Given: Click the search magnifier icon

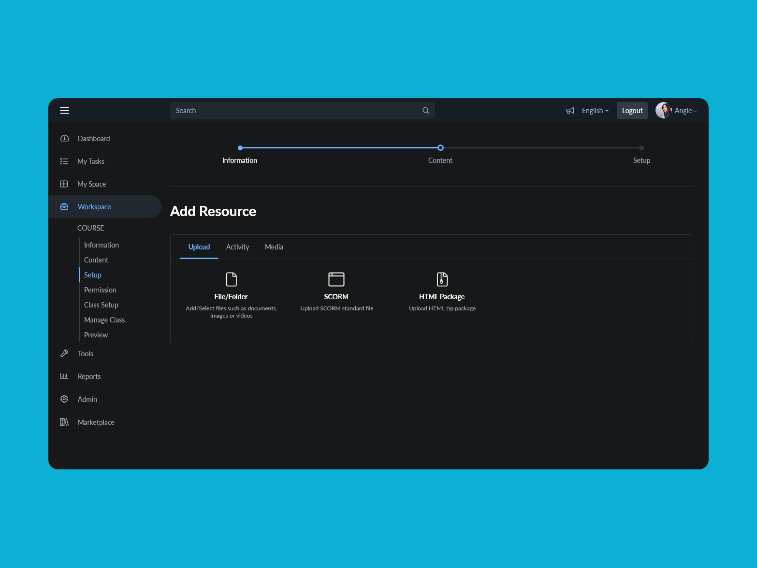Looking at the screenshot, I should [426, 111].
